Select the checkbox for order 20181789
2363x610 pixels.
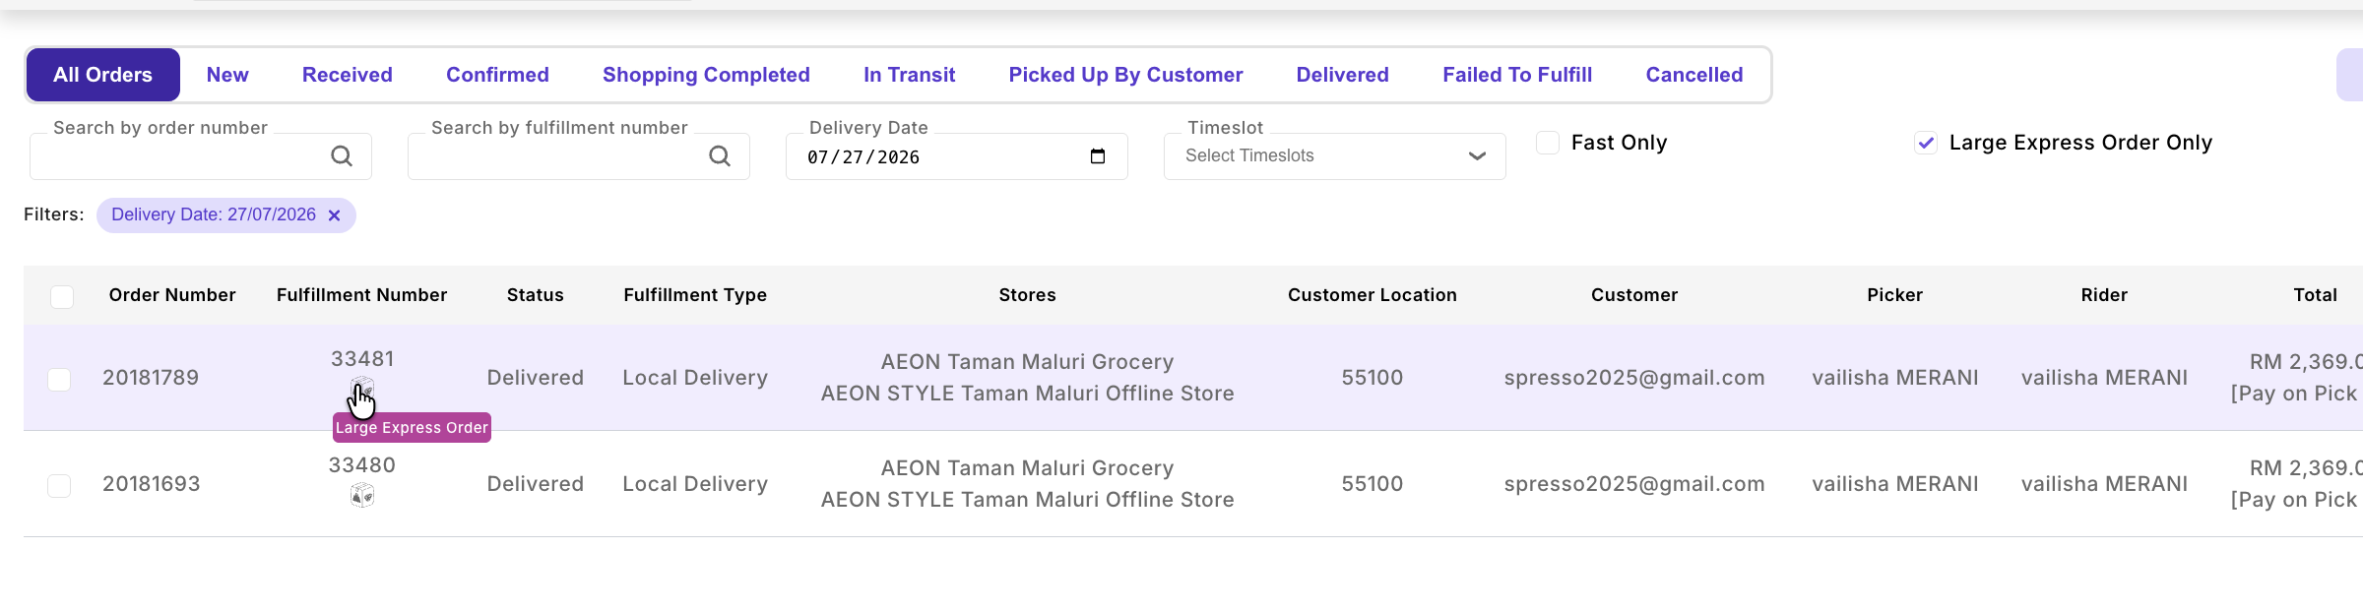(x=59, y=379)
